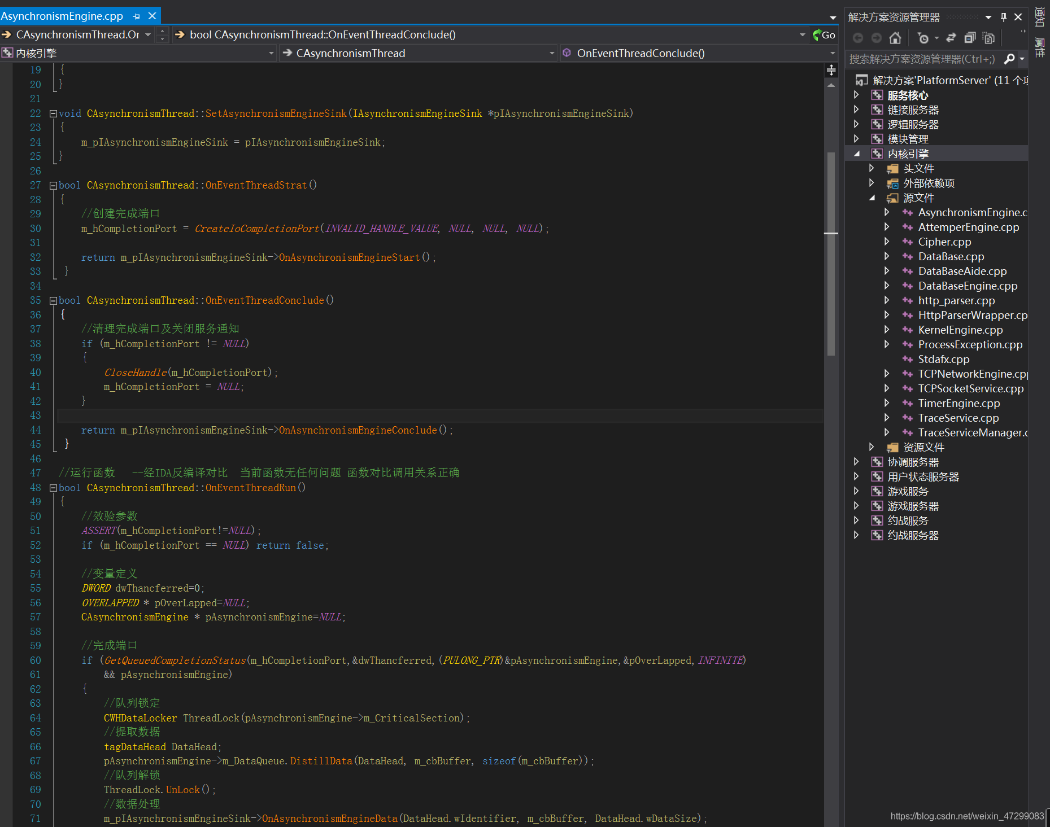Click the 服务核心 project icon

click(877, 95)
